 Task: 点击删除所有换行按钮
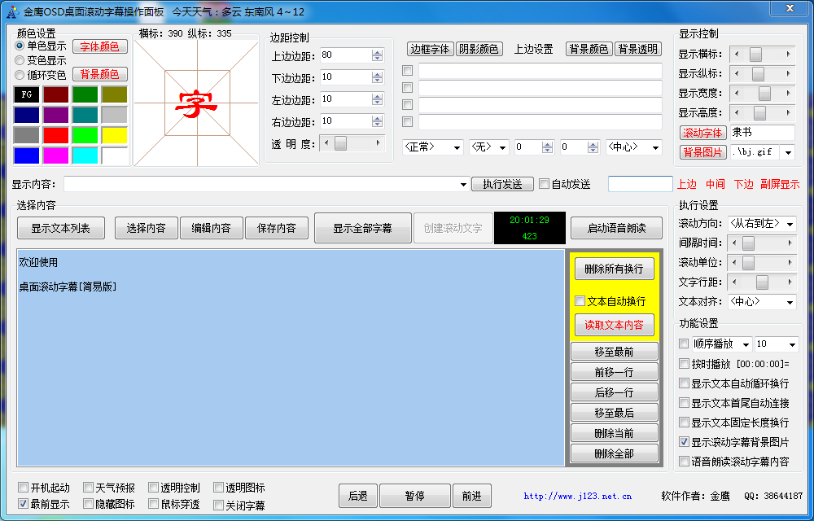615,269
